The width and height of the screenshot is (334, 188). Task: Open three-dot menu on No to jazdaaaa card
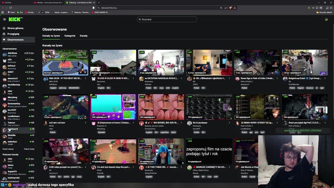[x=229, y=123]
